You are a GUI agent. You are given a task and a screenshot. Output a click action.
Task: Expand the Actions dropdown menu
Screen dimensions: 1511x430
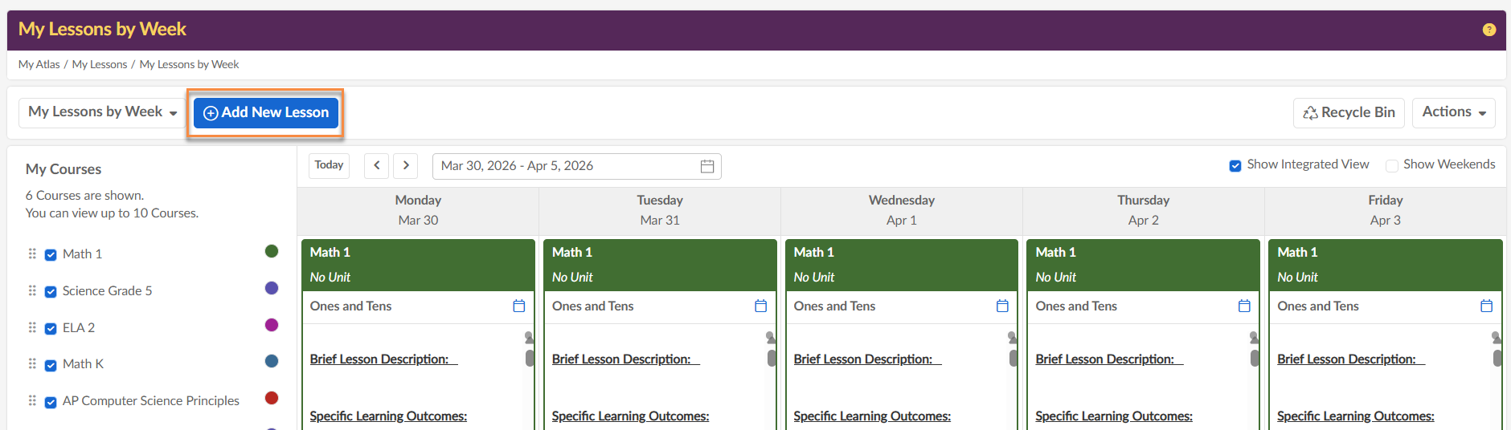coord(1453,112)
